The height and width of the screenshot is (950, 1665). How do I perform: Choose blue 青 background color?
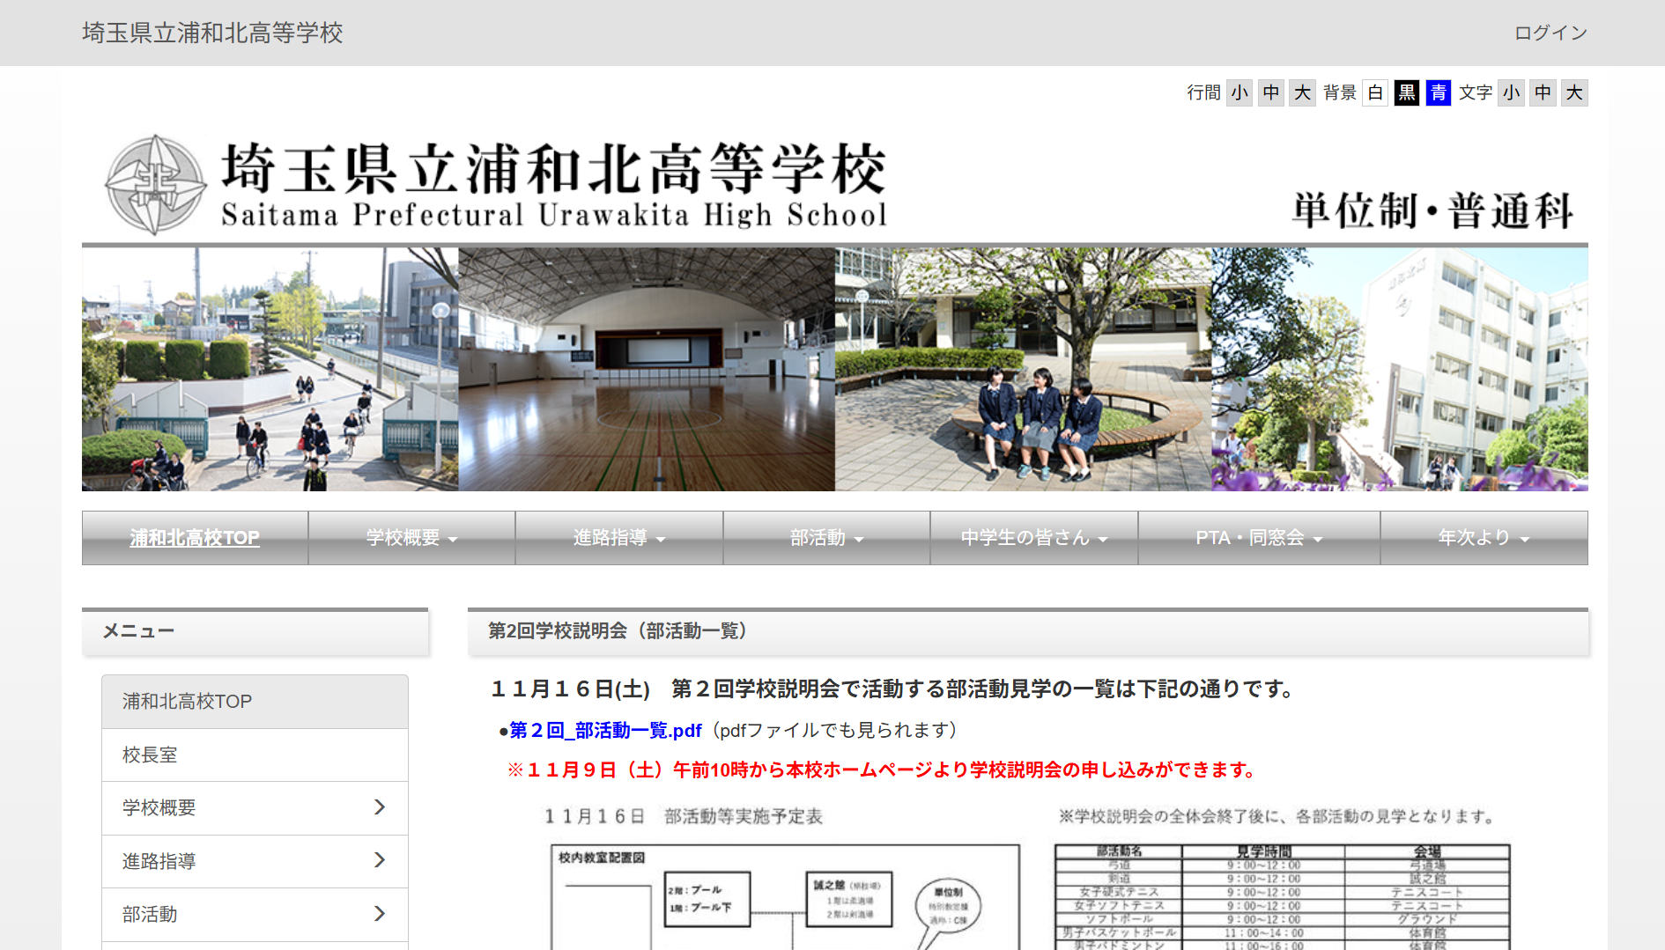pyautogui.click(x=1439, y=92)
